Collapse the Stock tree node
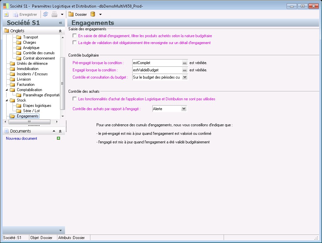Screen dimensions: 322x243 click(x=7, y=100)
